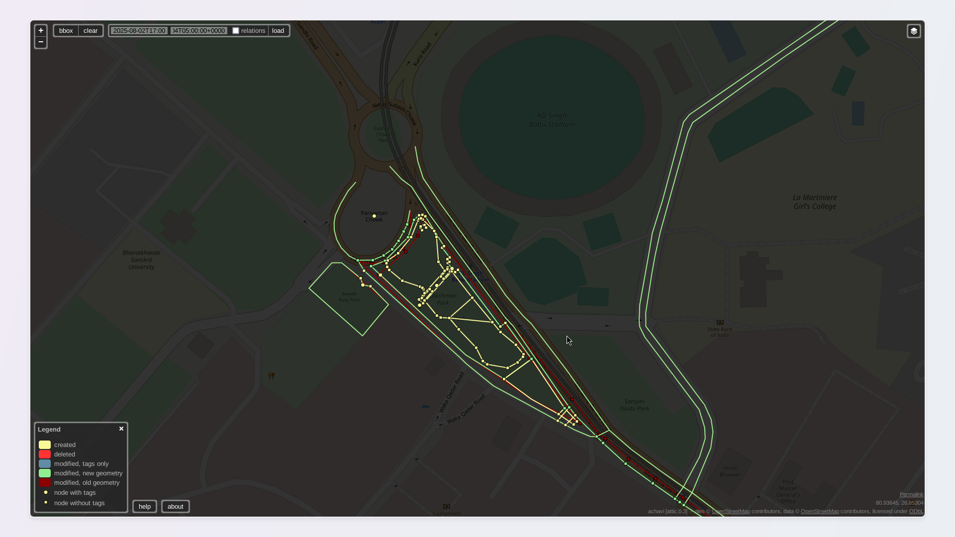
Task: Focus the end date field ending 05:00:00+0000
Action: click(x=198, y=31)
